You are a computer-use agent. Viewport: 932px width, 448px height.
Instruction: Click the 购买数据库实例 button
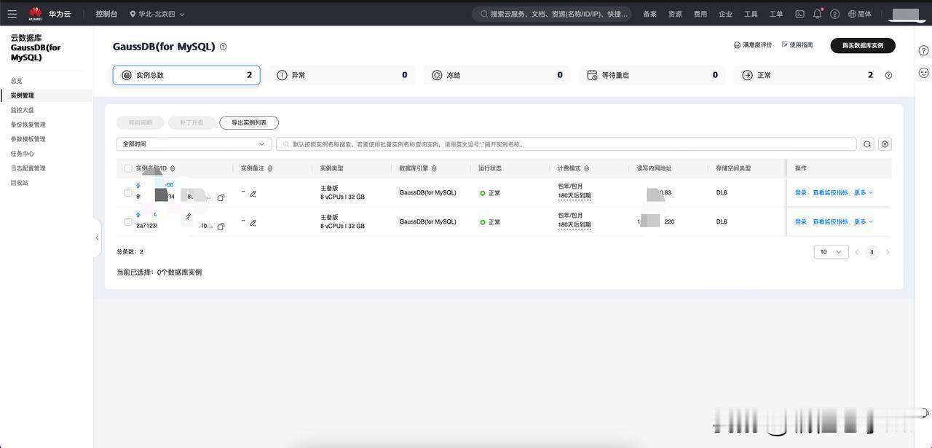(863, 45)
